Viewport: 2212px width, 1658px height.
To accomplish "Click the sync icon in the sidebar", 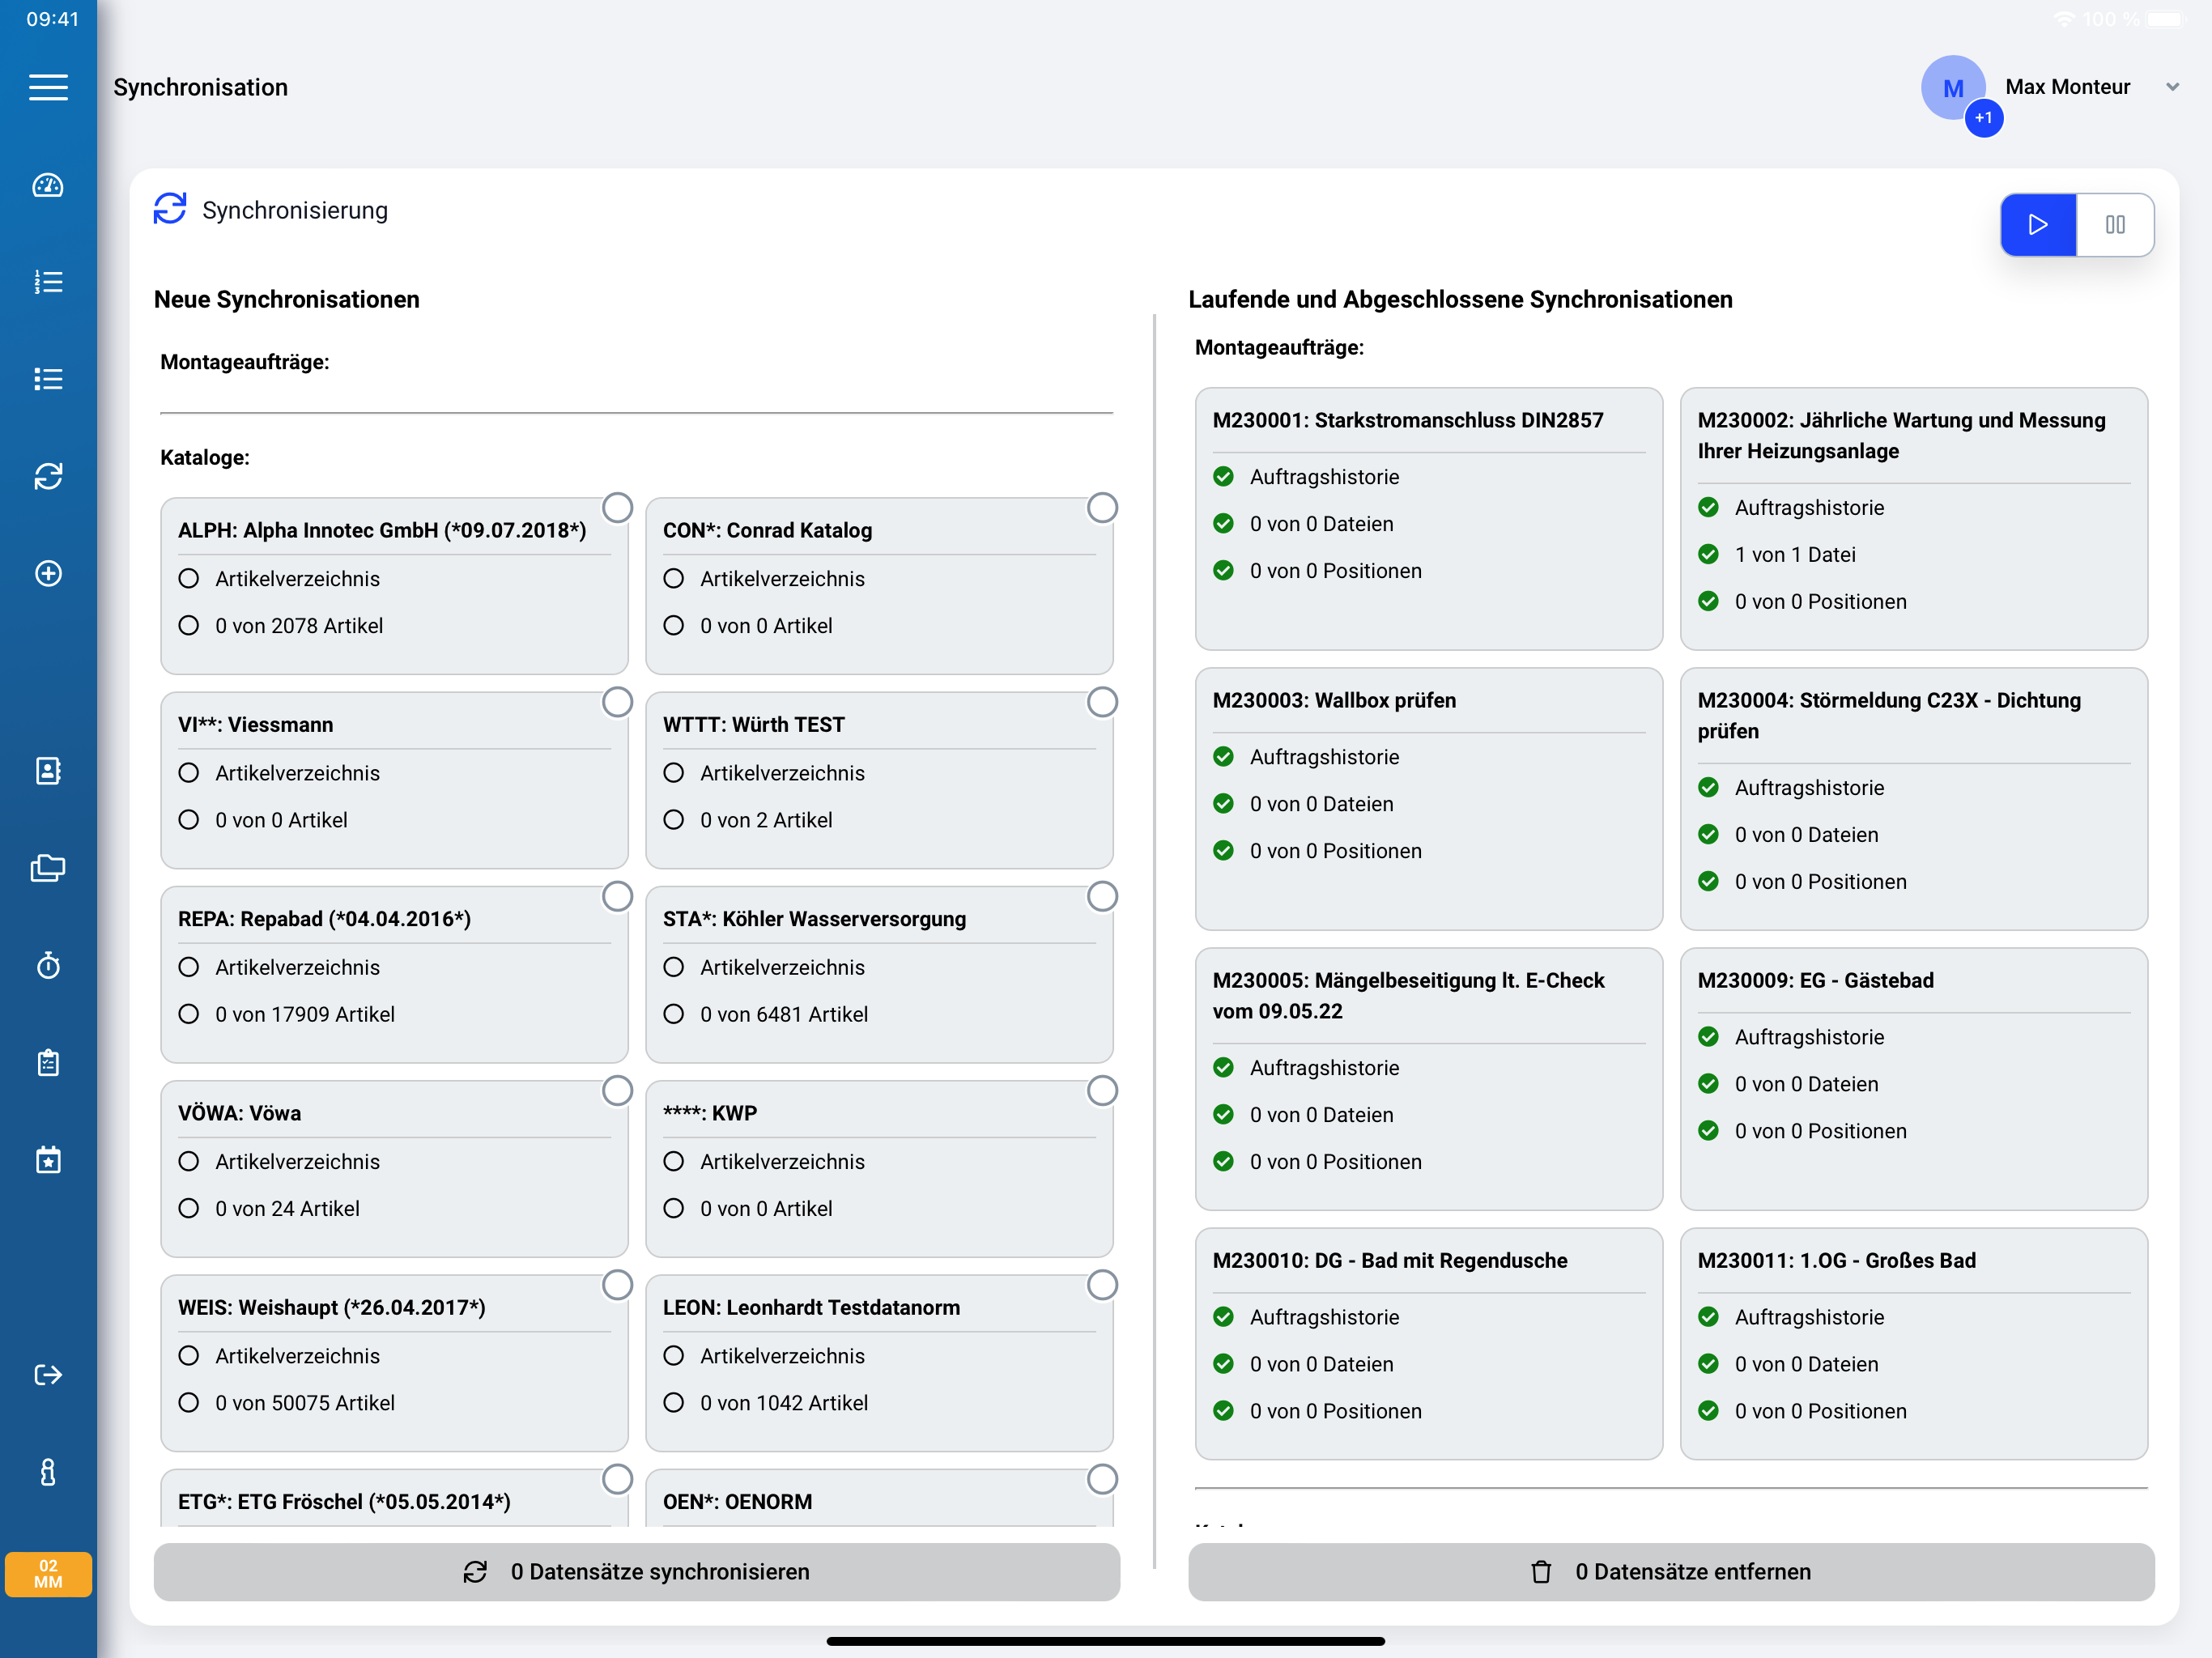I will tap(48, 476).
